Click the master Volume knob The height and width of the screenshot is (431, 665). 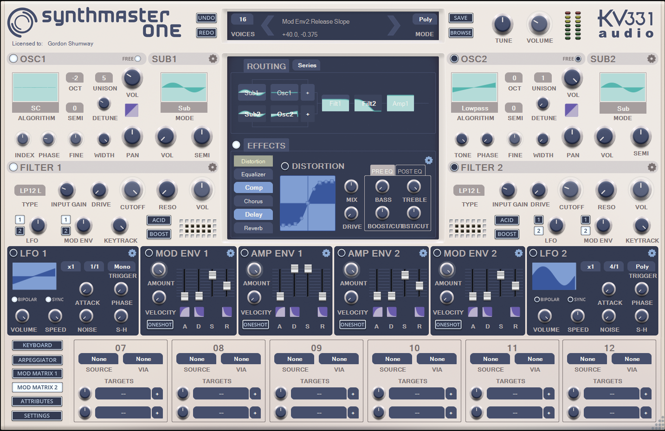pyautogui.click(x=539, y=23)
